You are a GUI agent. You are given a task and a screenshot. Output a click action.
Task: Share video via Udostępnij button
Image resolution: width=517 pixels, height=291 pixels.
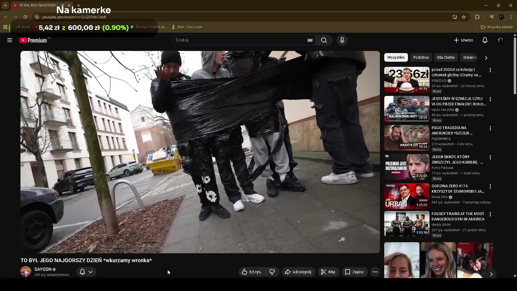[x=298, y=272]
